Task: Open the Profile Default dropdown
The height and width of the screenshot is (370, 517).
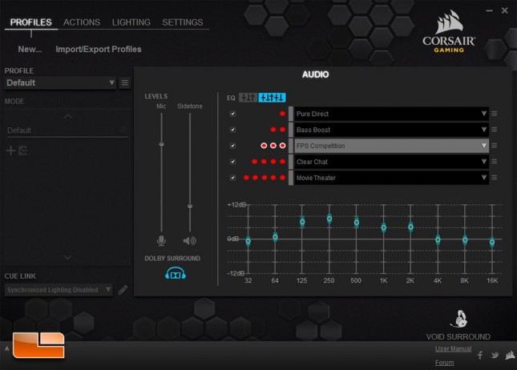Action: point(61,82)
